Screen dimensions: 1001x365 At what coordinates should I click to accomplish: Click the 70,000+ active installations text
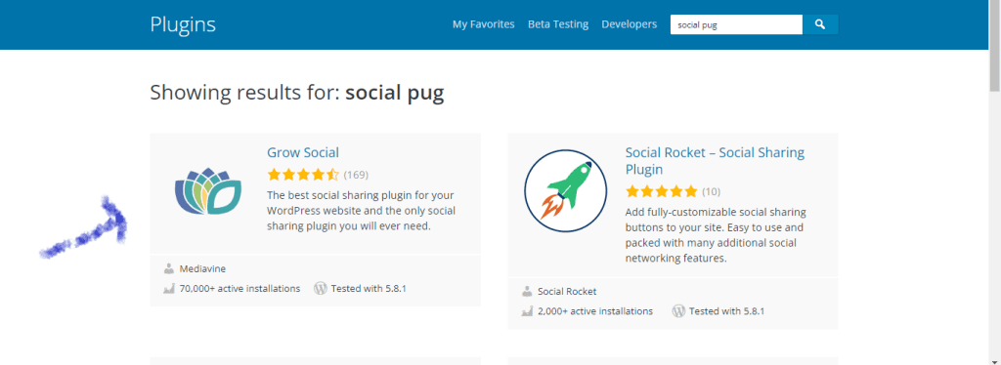(x=240, y=289)
